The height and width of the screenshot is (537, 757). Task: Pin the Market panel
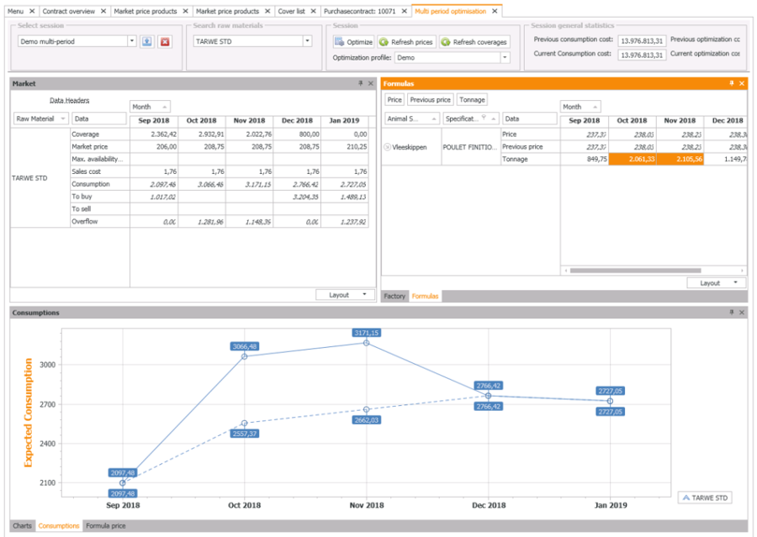360,84
